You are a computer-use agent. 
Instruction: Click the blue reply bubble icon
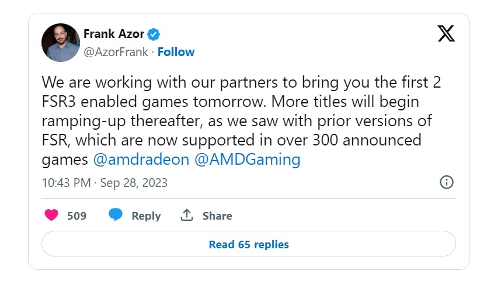(116, 215)
